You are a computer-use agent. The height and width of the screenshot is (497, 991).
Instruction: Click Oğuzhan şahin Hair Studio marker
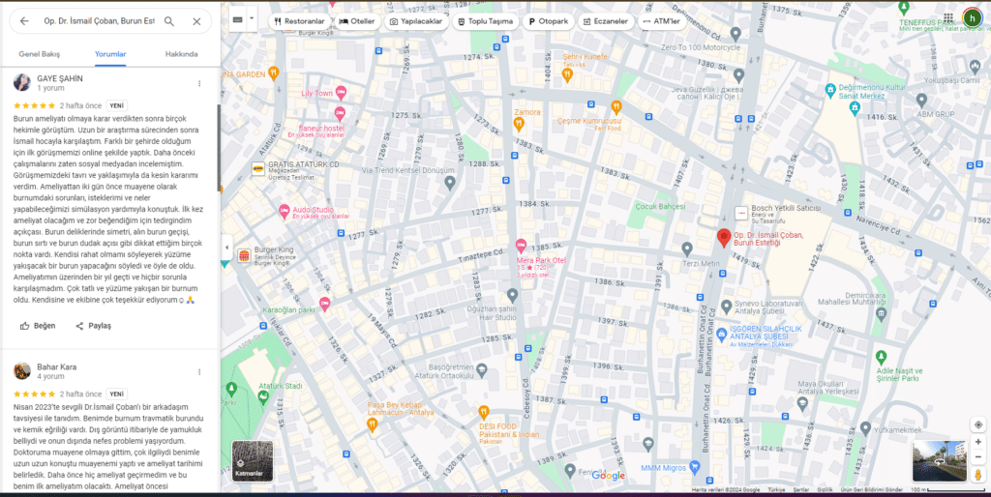pos(513,295)
